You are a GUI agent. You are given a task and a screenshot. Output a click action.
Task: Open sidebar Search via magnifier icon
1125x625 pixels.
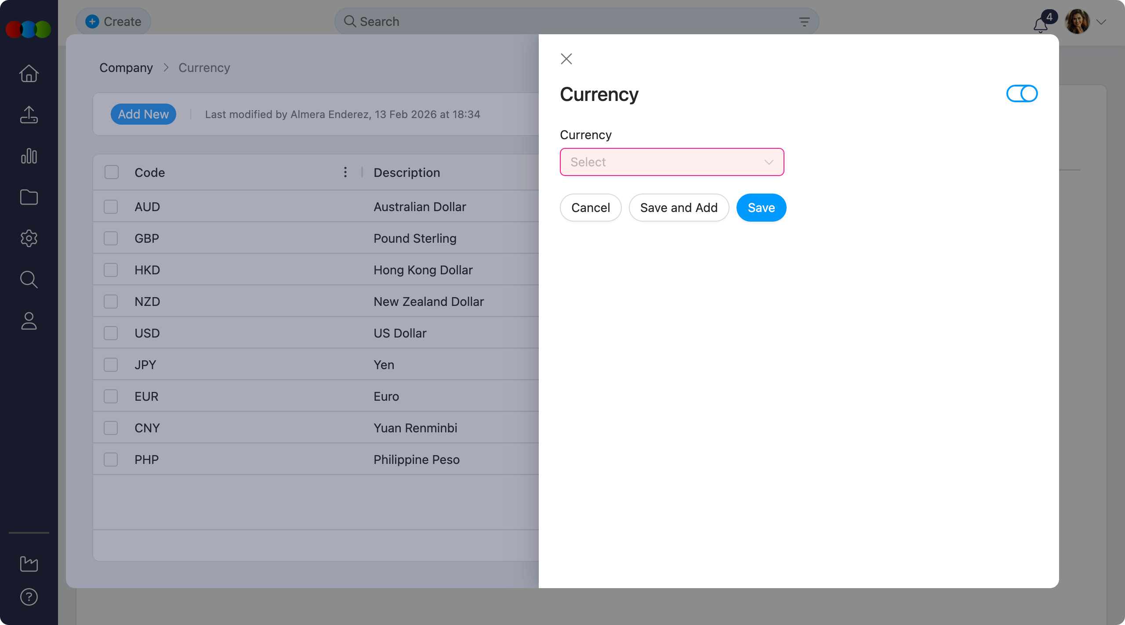click(29, 280)
